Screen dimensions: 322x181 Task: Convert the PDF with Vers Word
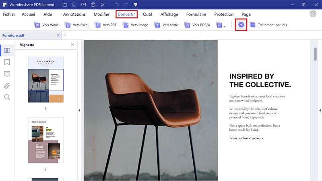click(46, 25)
